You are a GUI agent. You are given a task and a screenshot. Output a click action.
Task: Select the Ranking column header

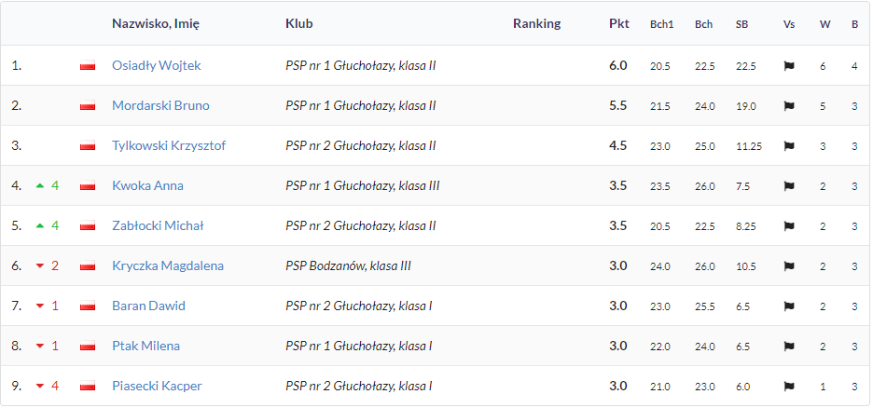(536, 24)
